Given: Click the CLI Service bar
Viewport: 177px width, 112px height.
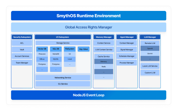Looking at the screenshot, I should 63,84.
